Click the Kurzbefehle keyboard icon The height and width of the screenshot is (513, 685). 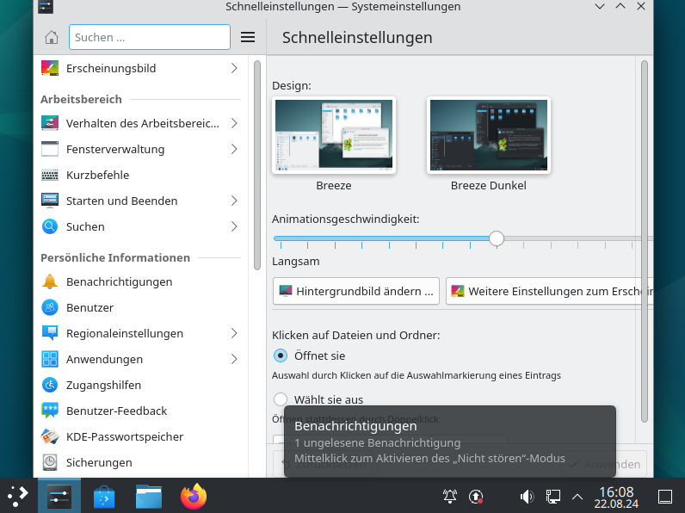(x=50, y=175)
